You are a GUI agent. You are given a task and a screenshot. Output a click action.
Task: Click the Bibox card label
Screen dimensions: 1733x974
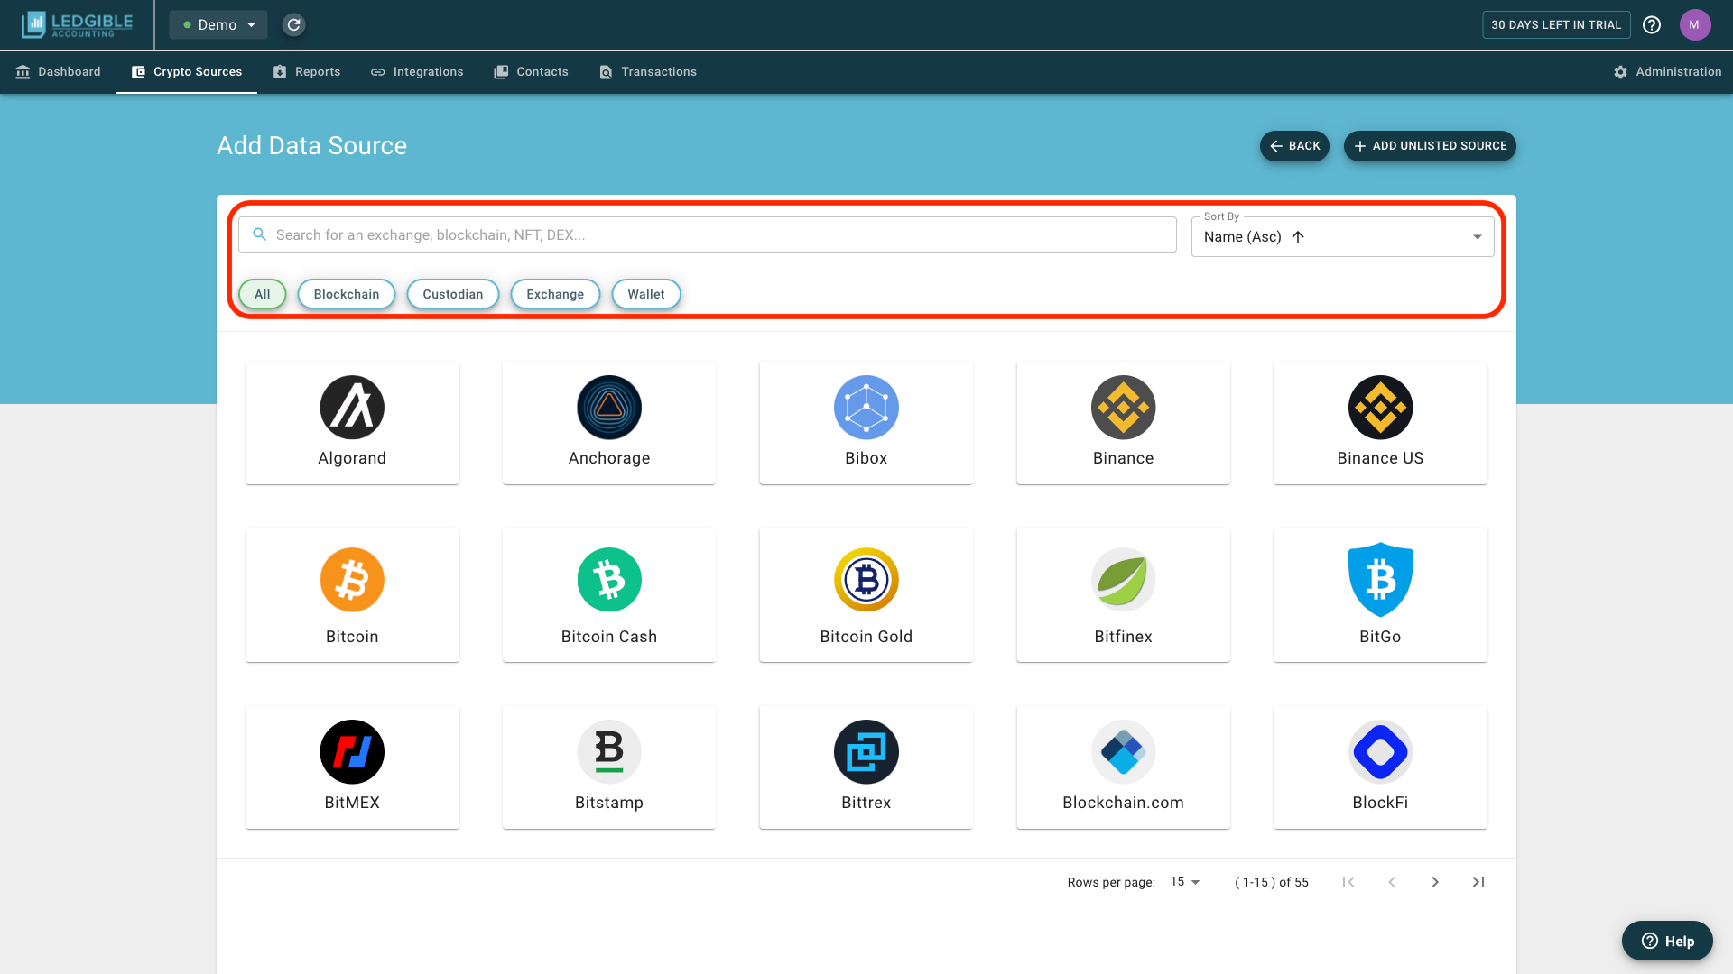(x=866, y=458)
